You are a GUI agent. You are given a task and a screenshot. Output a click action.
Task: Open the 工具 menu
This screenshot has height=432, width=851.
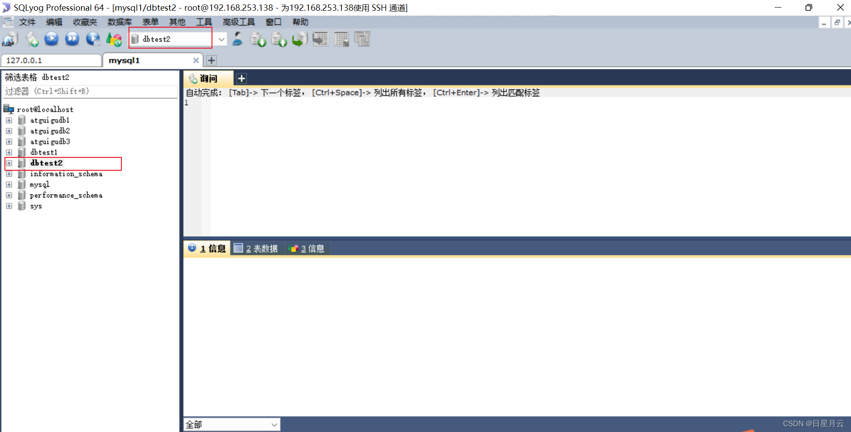click(204, 22)
